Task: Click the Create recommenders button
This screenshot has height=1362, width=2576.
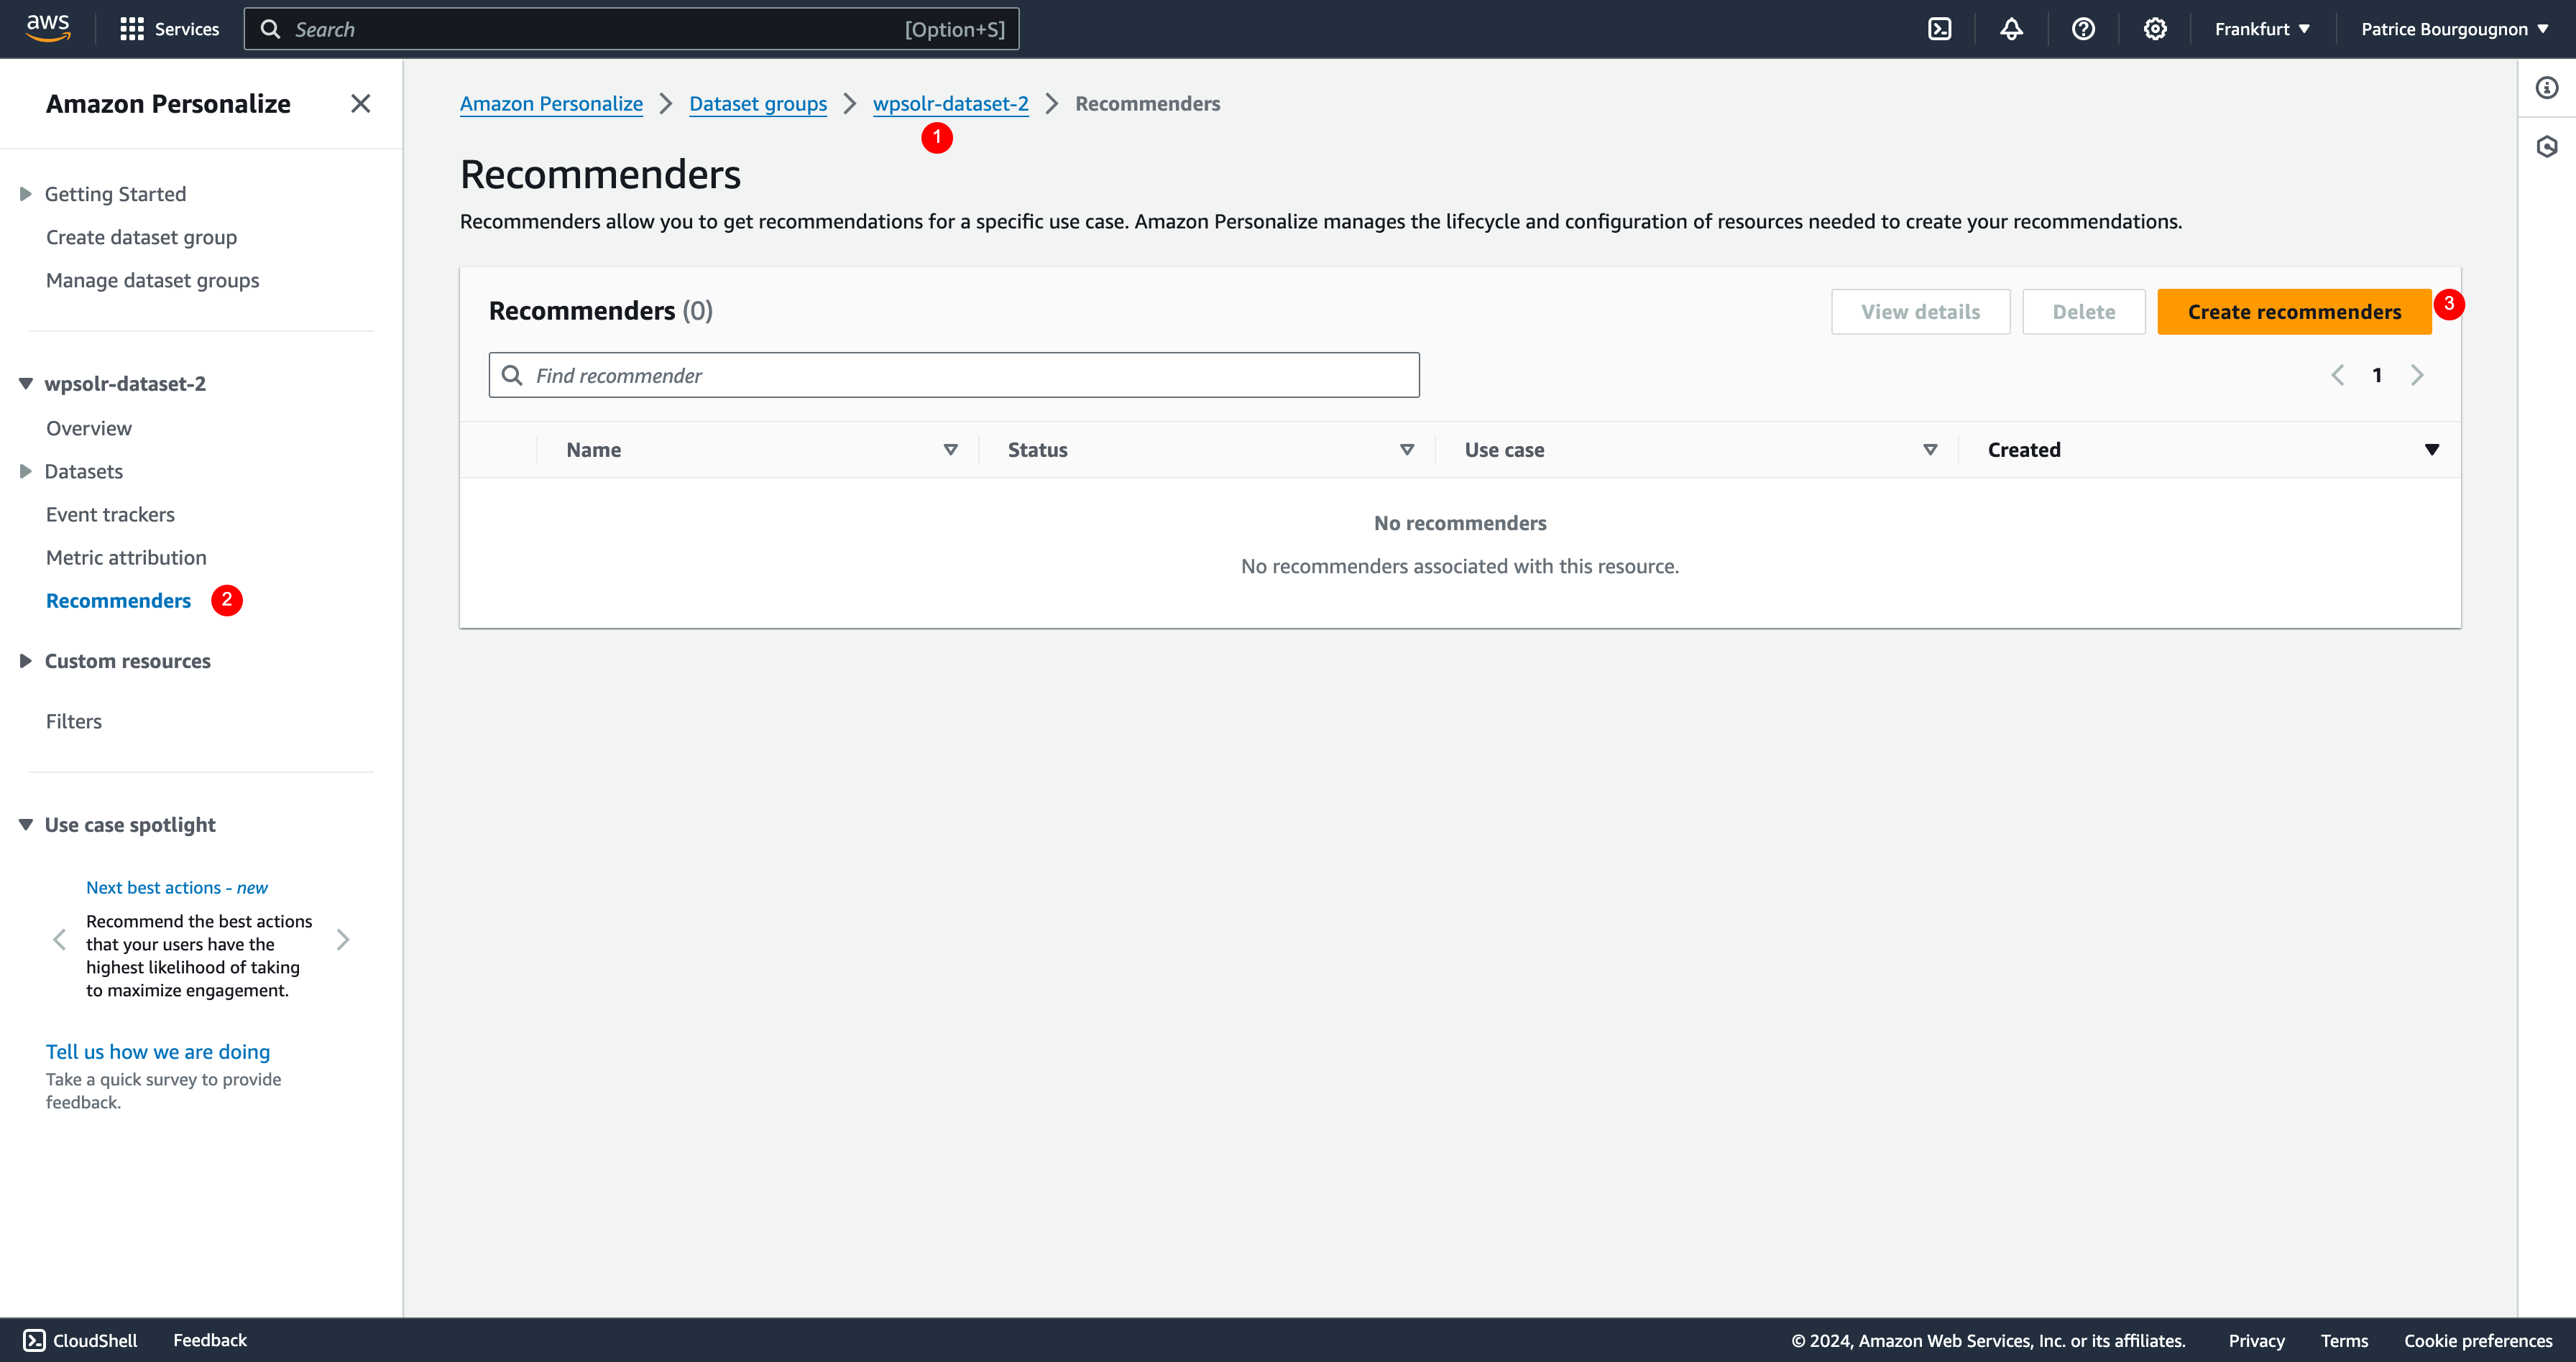Action: coord(2294,312)
